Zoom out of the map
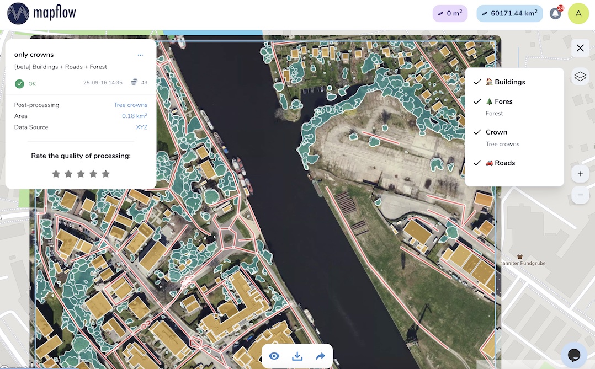Viewport: 595px width, 369px height. (580, 195)
